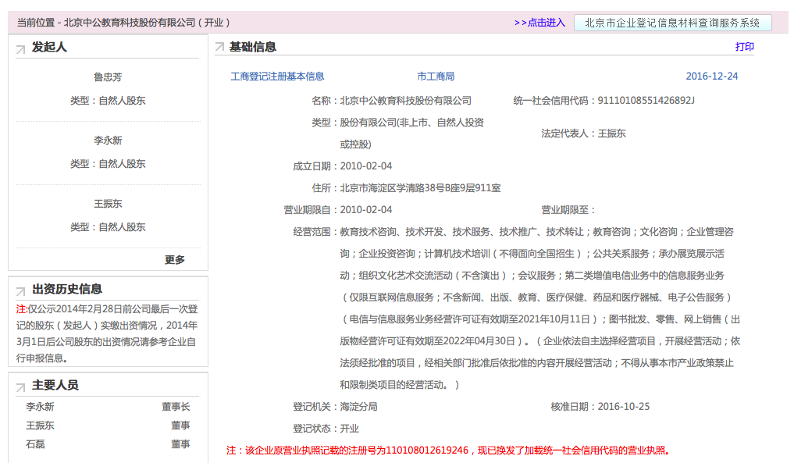
Task: Click the >>点击进入 link
Action: 539,23
